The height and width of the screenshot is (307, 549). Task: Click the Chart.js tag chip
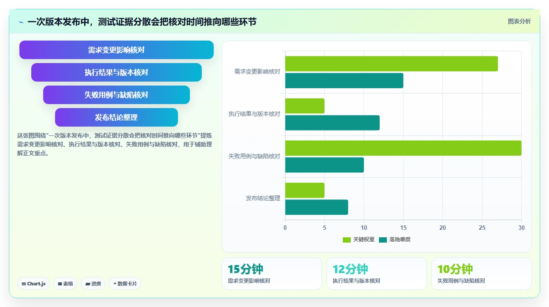pos(33,284)
